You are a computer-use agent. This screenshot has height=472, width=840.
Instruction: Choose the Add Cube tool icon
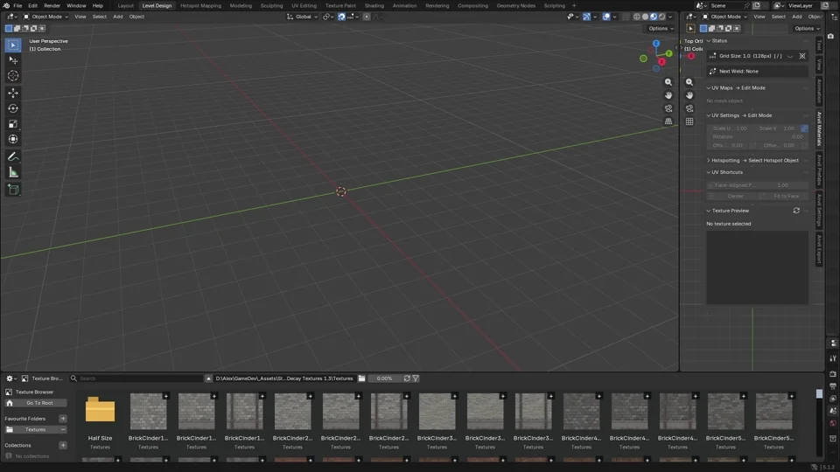tap(13, 190)
